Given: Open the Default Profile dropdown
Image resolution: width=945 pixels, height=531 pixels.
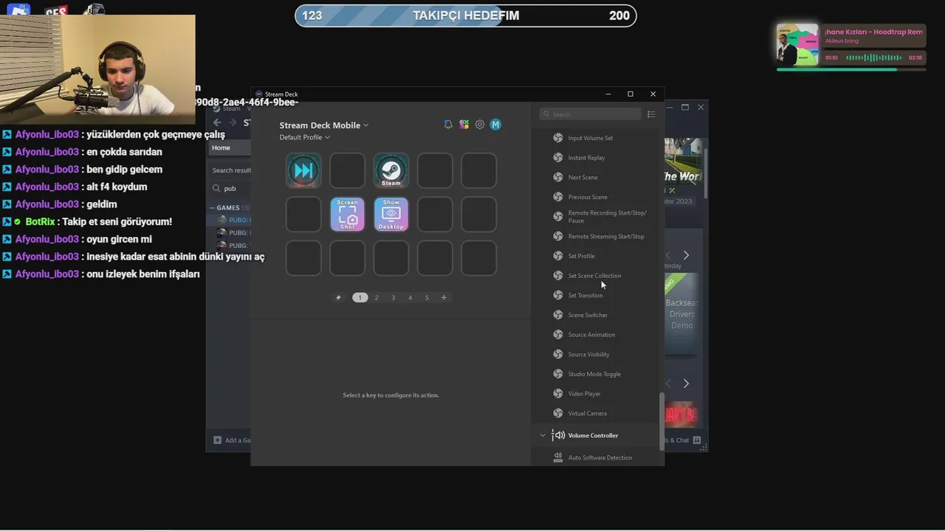Looking at the screenshot, I should [305, 137].
